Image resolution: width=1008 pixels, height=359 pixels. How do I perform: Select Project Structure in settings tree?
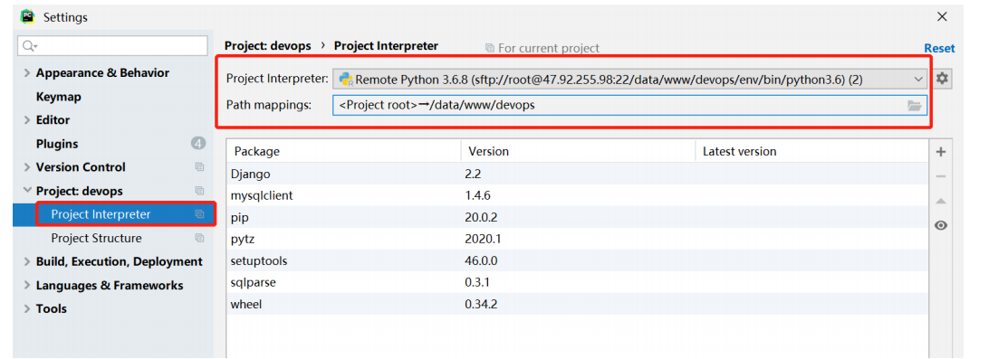(96, 238)
